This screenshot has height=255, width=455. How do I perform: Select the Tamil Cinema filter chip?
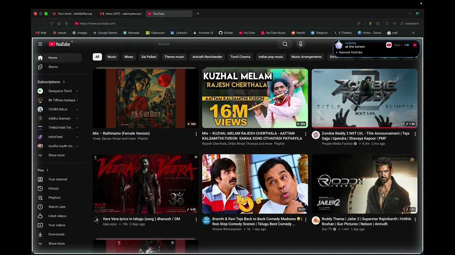[x=240, y=57]
